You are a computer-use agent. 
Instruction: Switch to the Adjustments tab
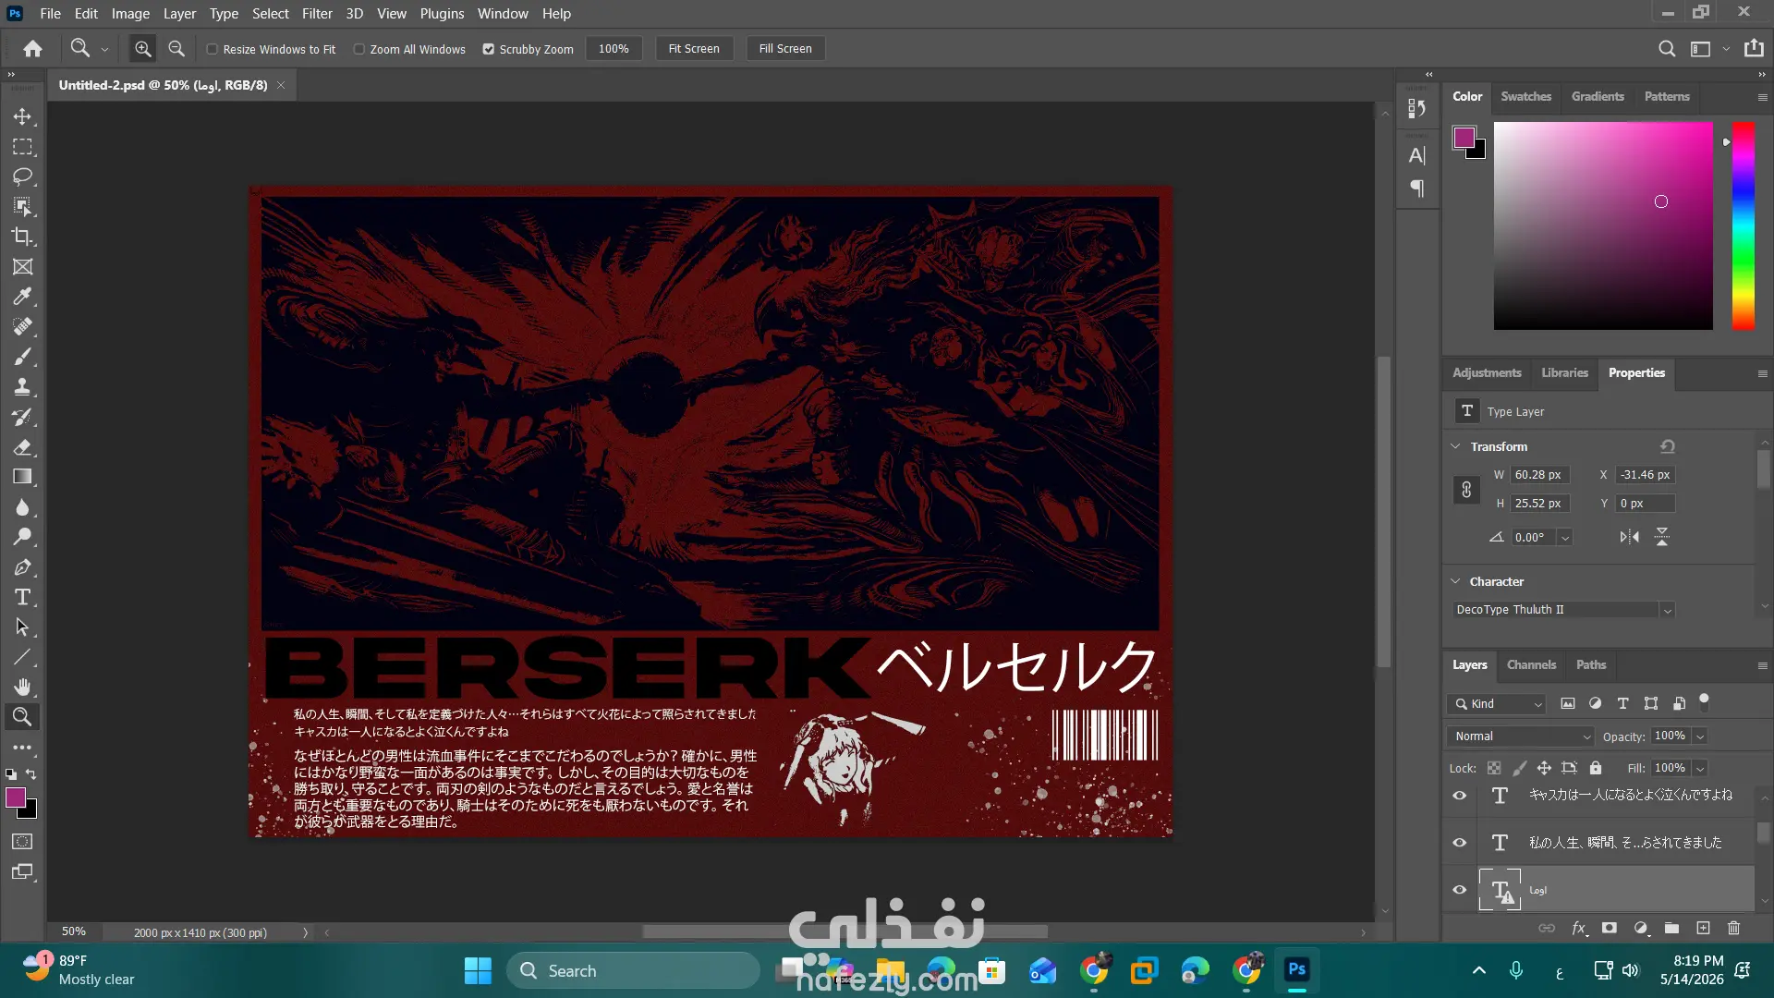[x=1487, y=372]
